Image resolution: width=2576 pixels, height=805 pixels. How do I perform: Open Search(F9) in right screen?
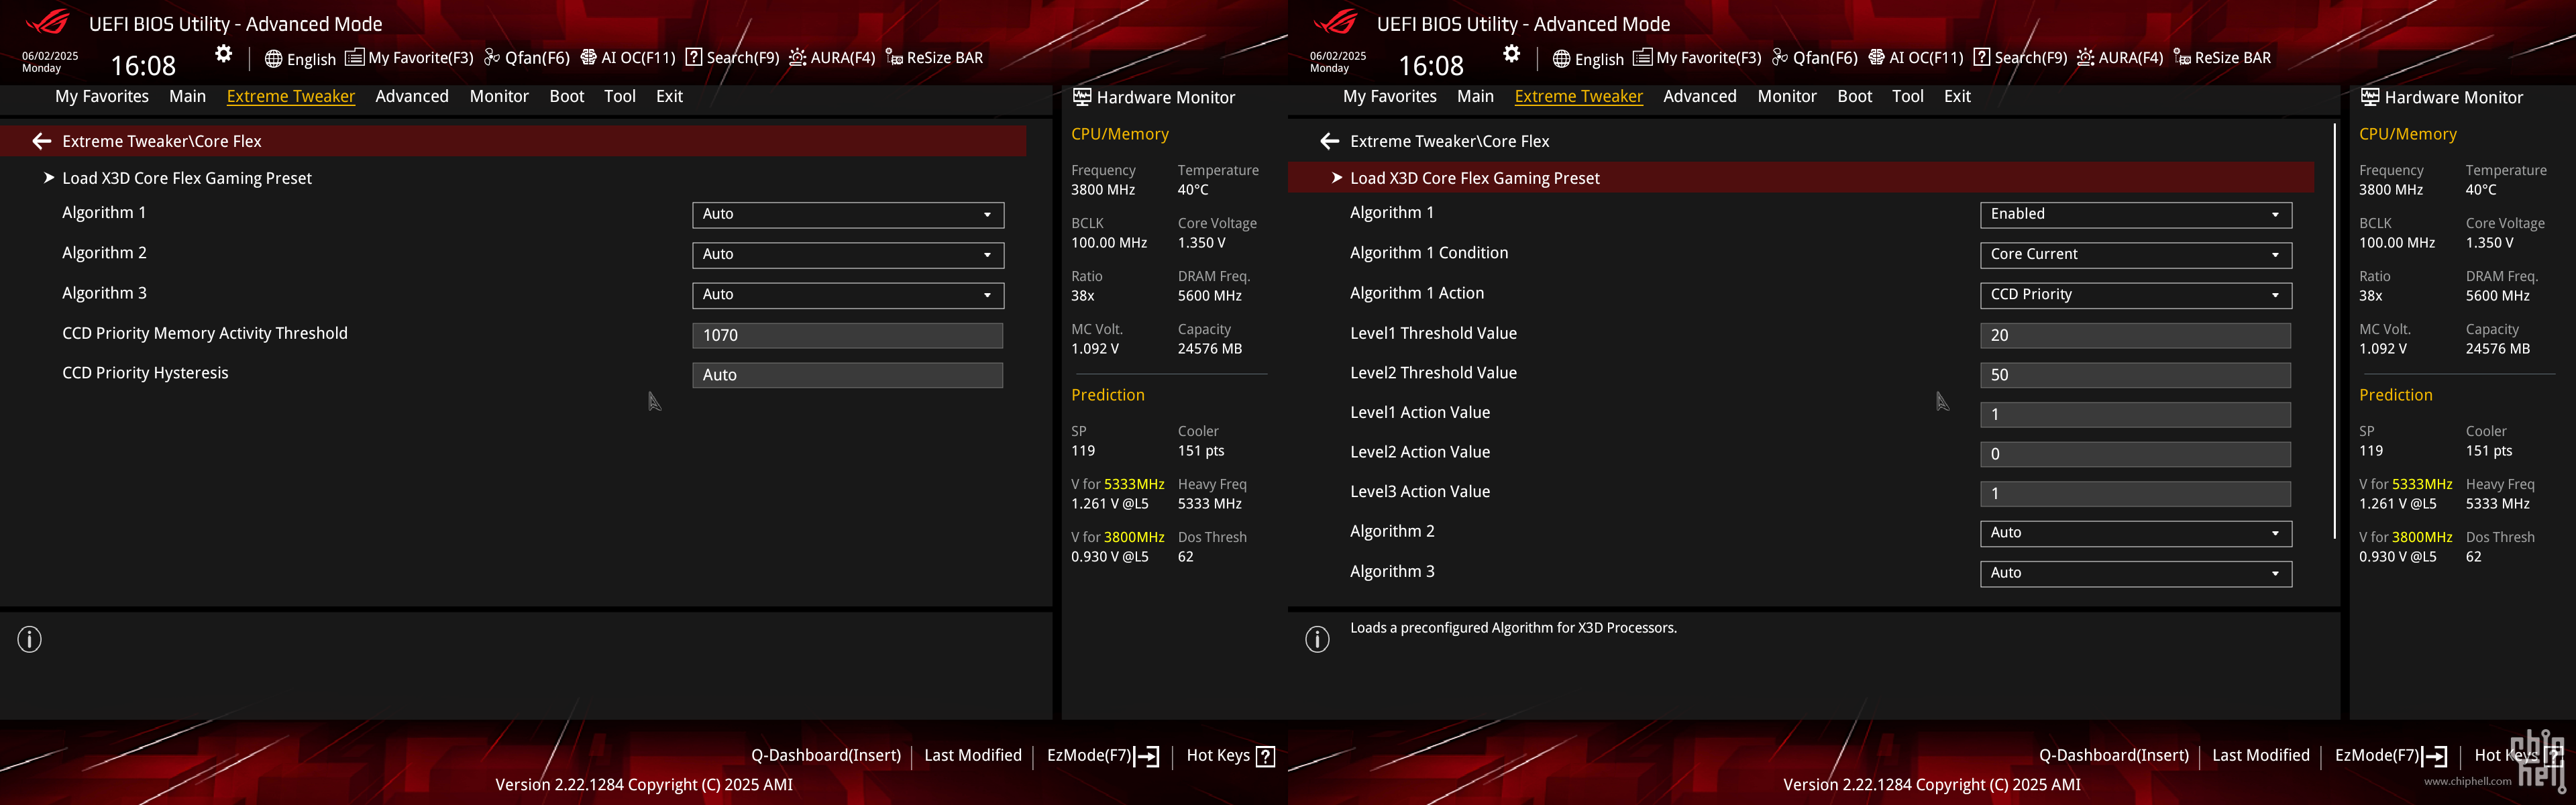tap(2020, 58)
